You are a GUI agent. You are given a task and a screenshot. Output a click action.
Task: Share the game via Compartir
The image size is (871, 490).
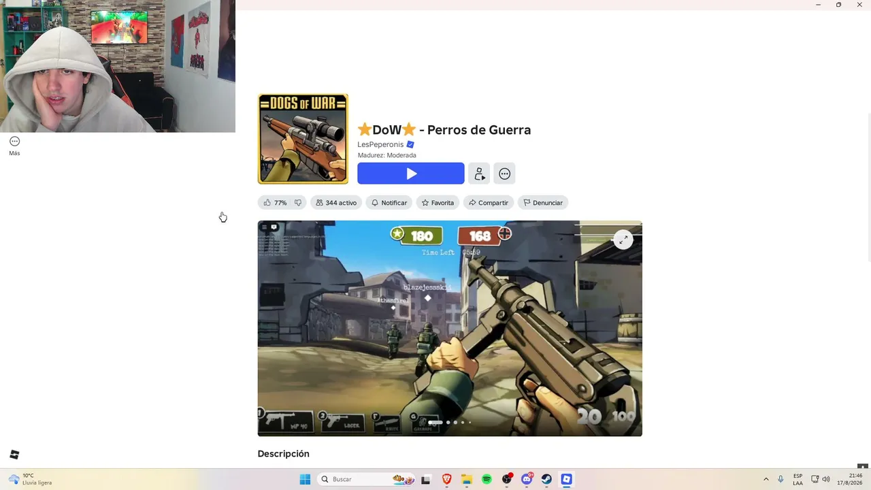coord(489,203)
